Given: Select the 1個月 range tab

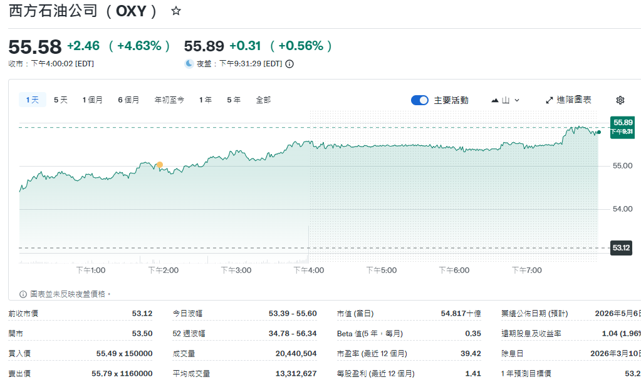Looking at the screenshot, I should coord(93,100).
